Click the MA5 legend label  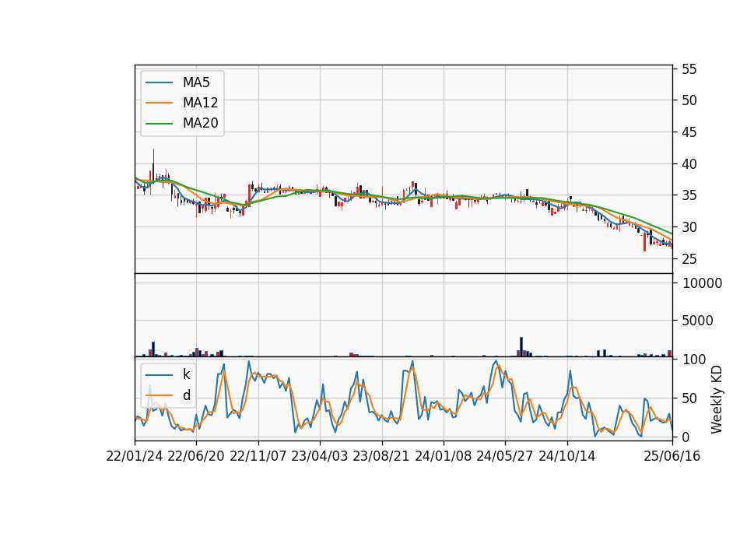point(196,82)
